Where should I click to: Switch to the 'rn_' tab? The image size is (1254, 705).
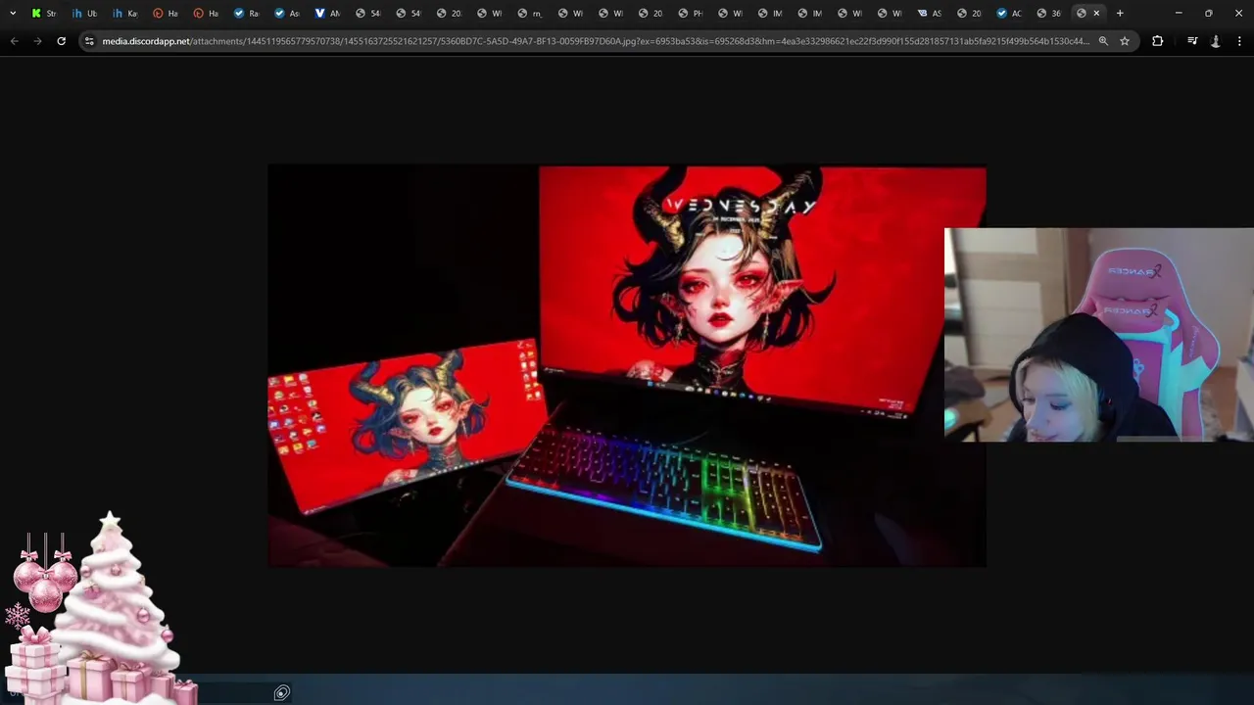[530, 13]
